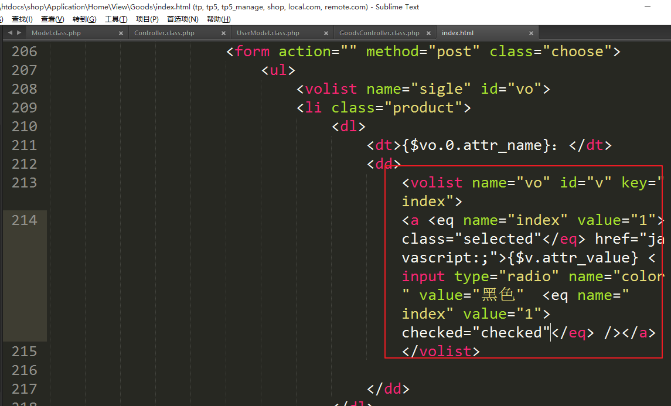Switch to the UserModel.class.php tab
The image size is (671, 406).
coord(268,33)
